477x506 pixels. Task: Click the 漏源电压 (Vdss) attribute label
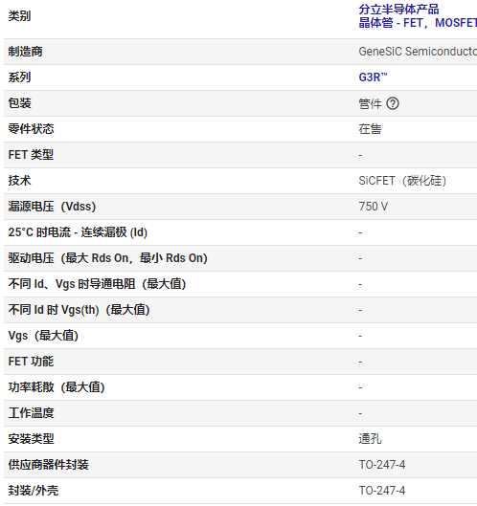coord(52,207)
